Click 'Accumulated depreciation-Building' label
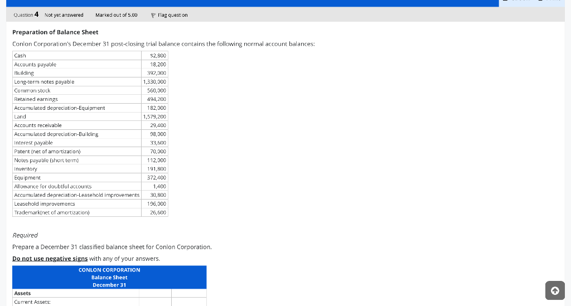 pyautogui.click(x=56, y=134)
